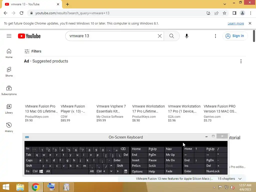Viewport: 256px width, 192px height.
Task: Open a new Chrome tab
Action: [x=67, y=4]
